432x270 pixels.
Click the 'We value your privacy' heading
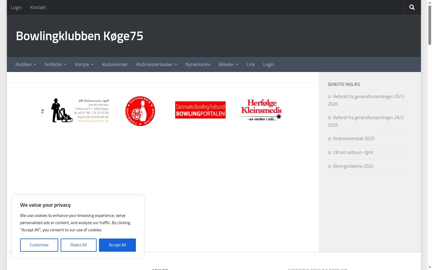45,205
